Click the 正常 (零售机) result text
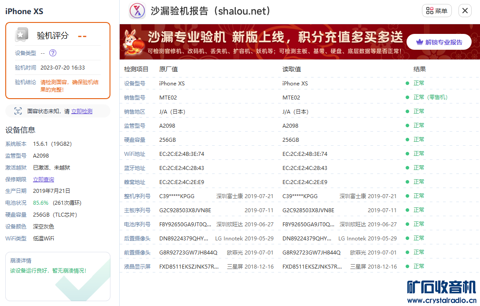Image resolution: width=480 pixels, height=306 pixels. (430, 97)
